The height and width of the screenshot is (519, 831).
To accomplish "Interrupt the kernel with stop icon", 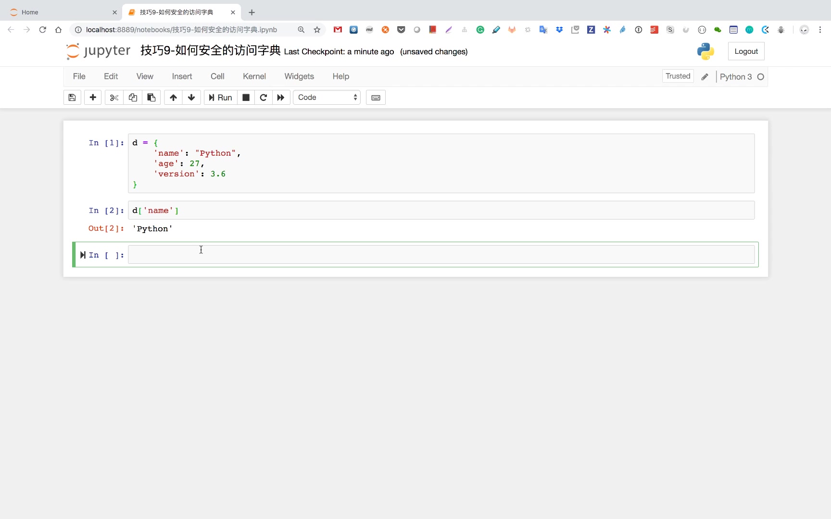I will click(246, 98).
